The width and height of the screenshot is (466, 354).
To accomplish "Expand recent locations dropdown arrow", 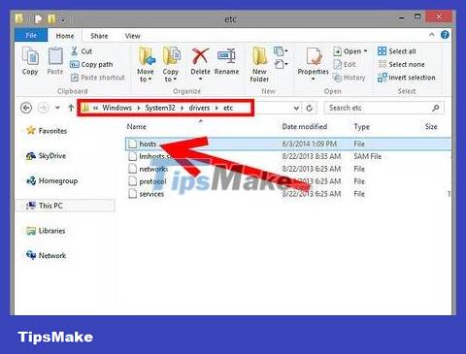I will tap(57, 108).
